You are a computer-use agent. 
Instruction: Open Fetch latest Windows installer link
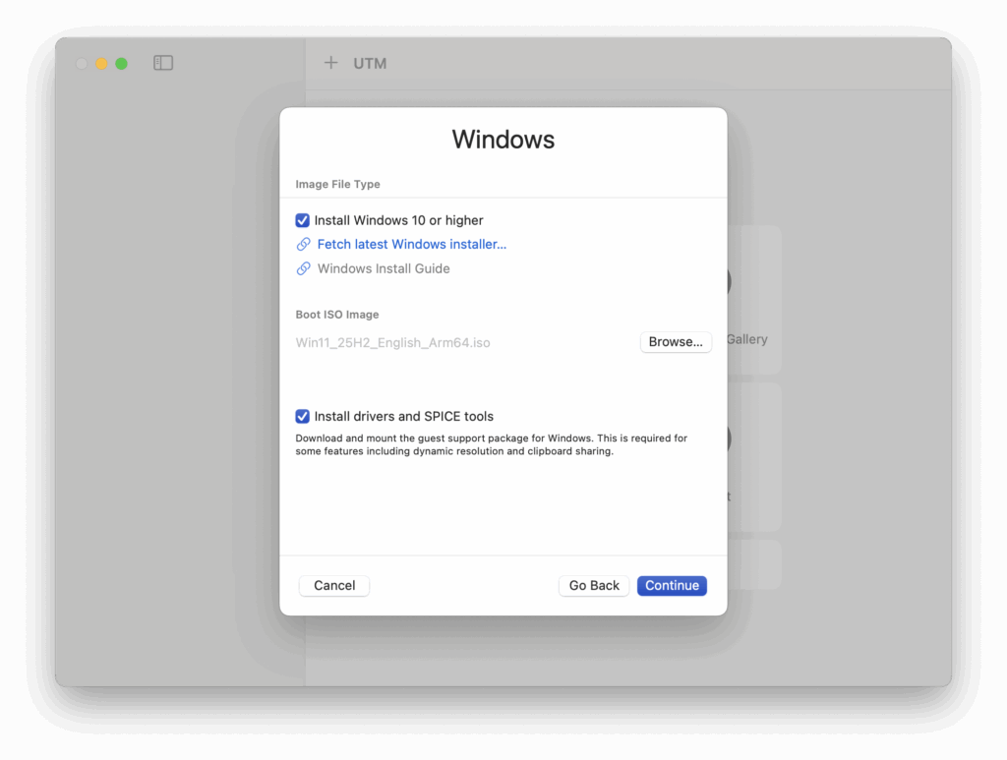tap(411, 244)
